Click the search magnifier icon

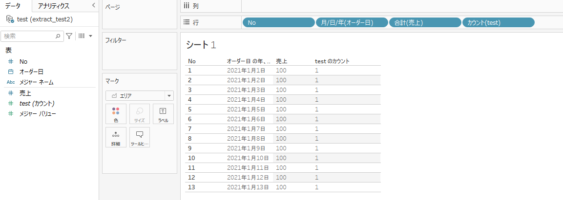point(58,36)
